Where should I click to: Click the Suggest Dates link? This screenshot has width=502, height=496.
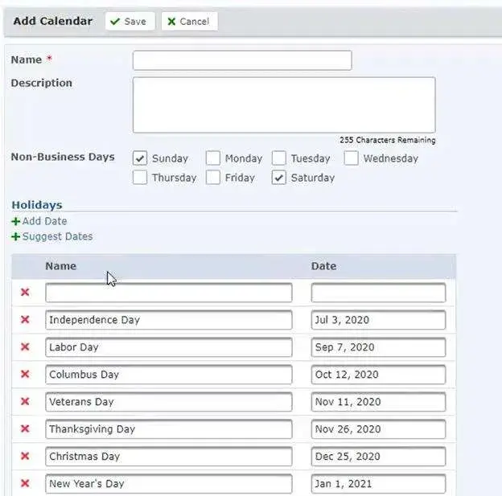coord(52,236)
